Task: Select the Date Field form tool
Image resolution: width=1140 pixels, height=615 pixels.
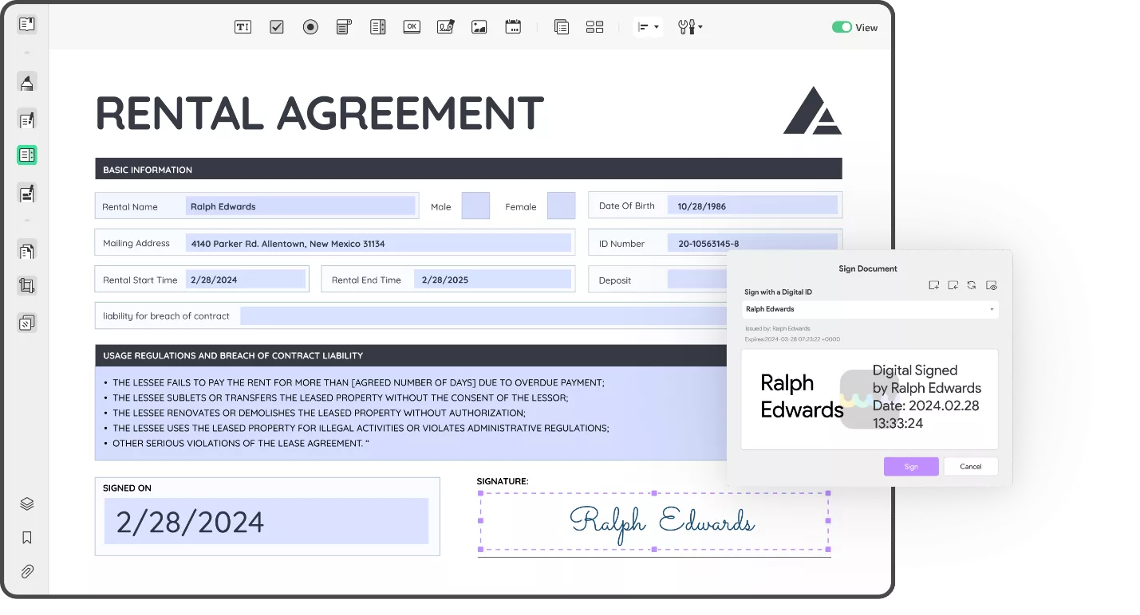Action: [x=512, y=26]
